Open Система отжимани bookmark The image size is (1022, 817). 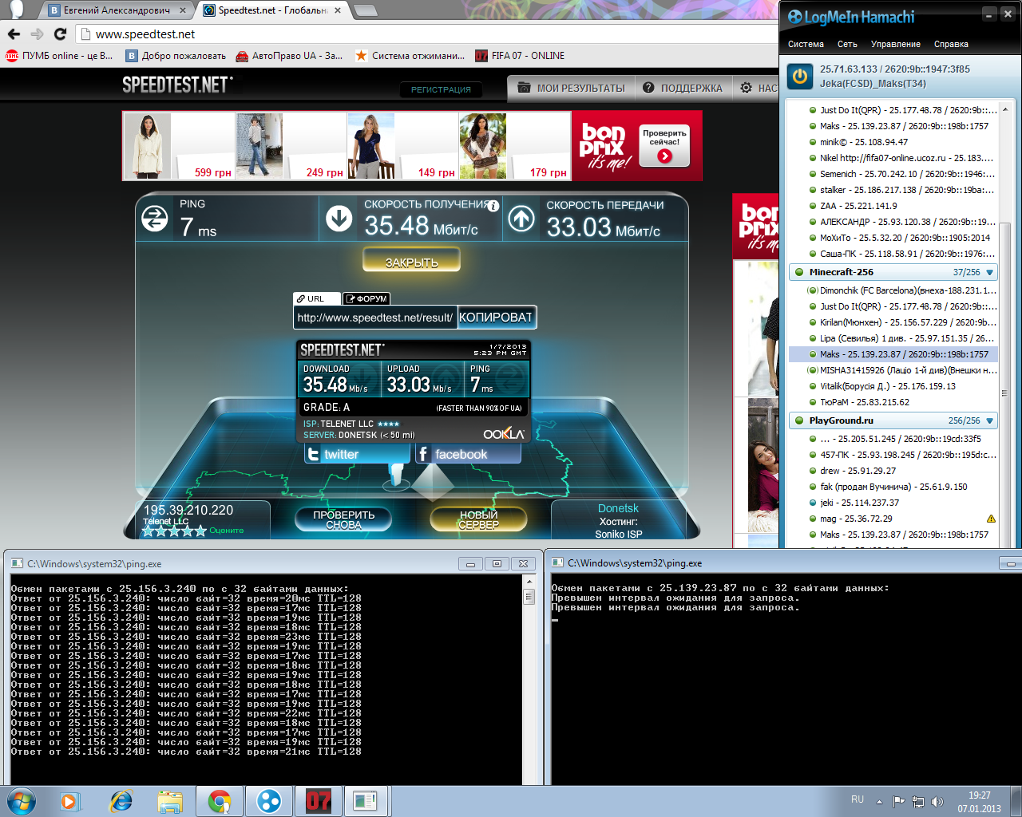[x=410, y=56]
